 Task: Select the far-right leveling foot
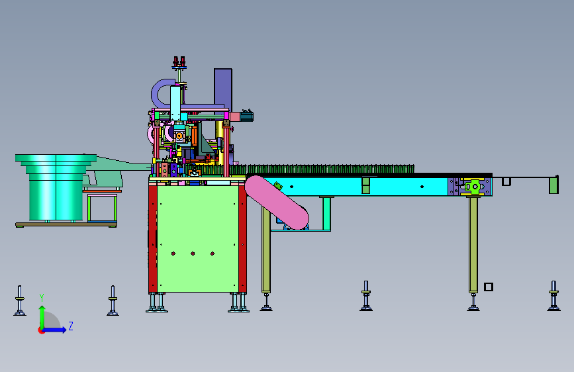point(554,296)
